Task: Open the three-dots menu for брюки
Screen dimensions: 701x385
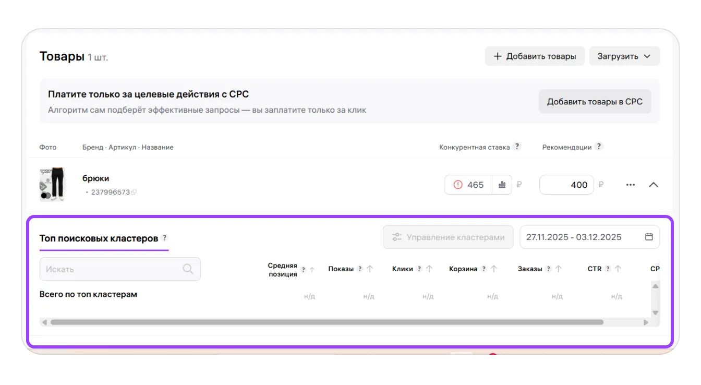Action: (x=631, y=185)
